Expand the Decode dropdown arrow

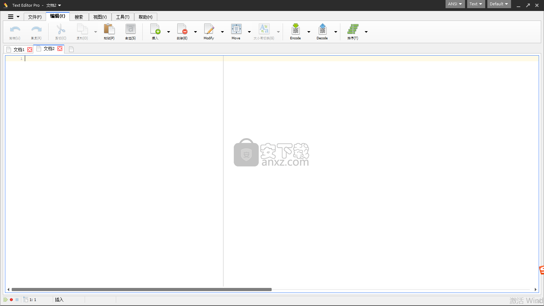335,32
